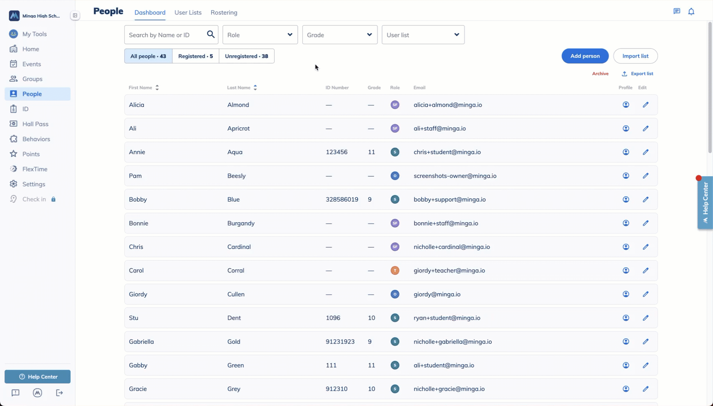Open the User list dropdown
The width and height of the screenshot is (713, 406).
[423, 35]
